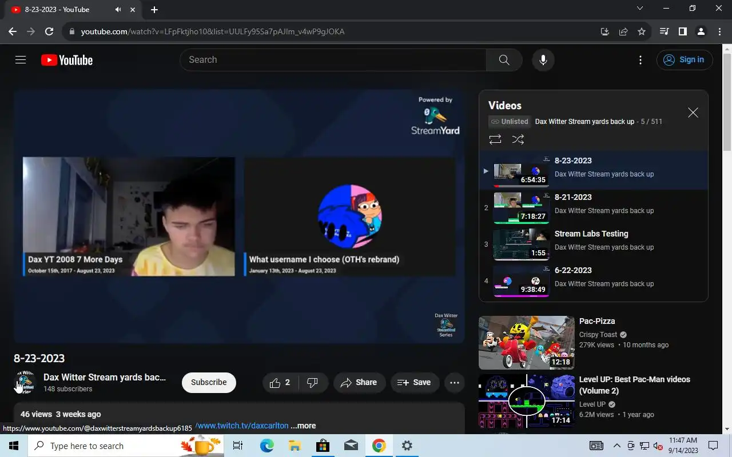
Task: Close the 8-23-2023 YouTube tab
Action: pos(133,10)
